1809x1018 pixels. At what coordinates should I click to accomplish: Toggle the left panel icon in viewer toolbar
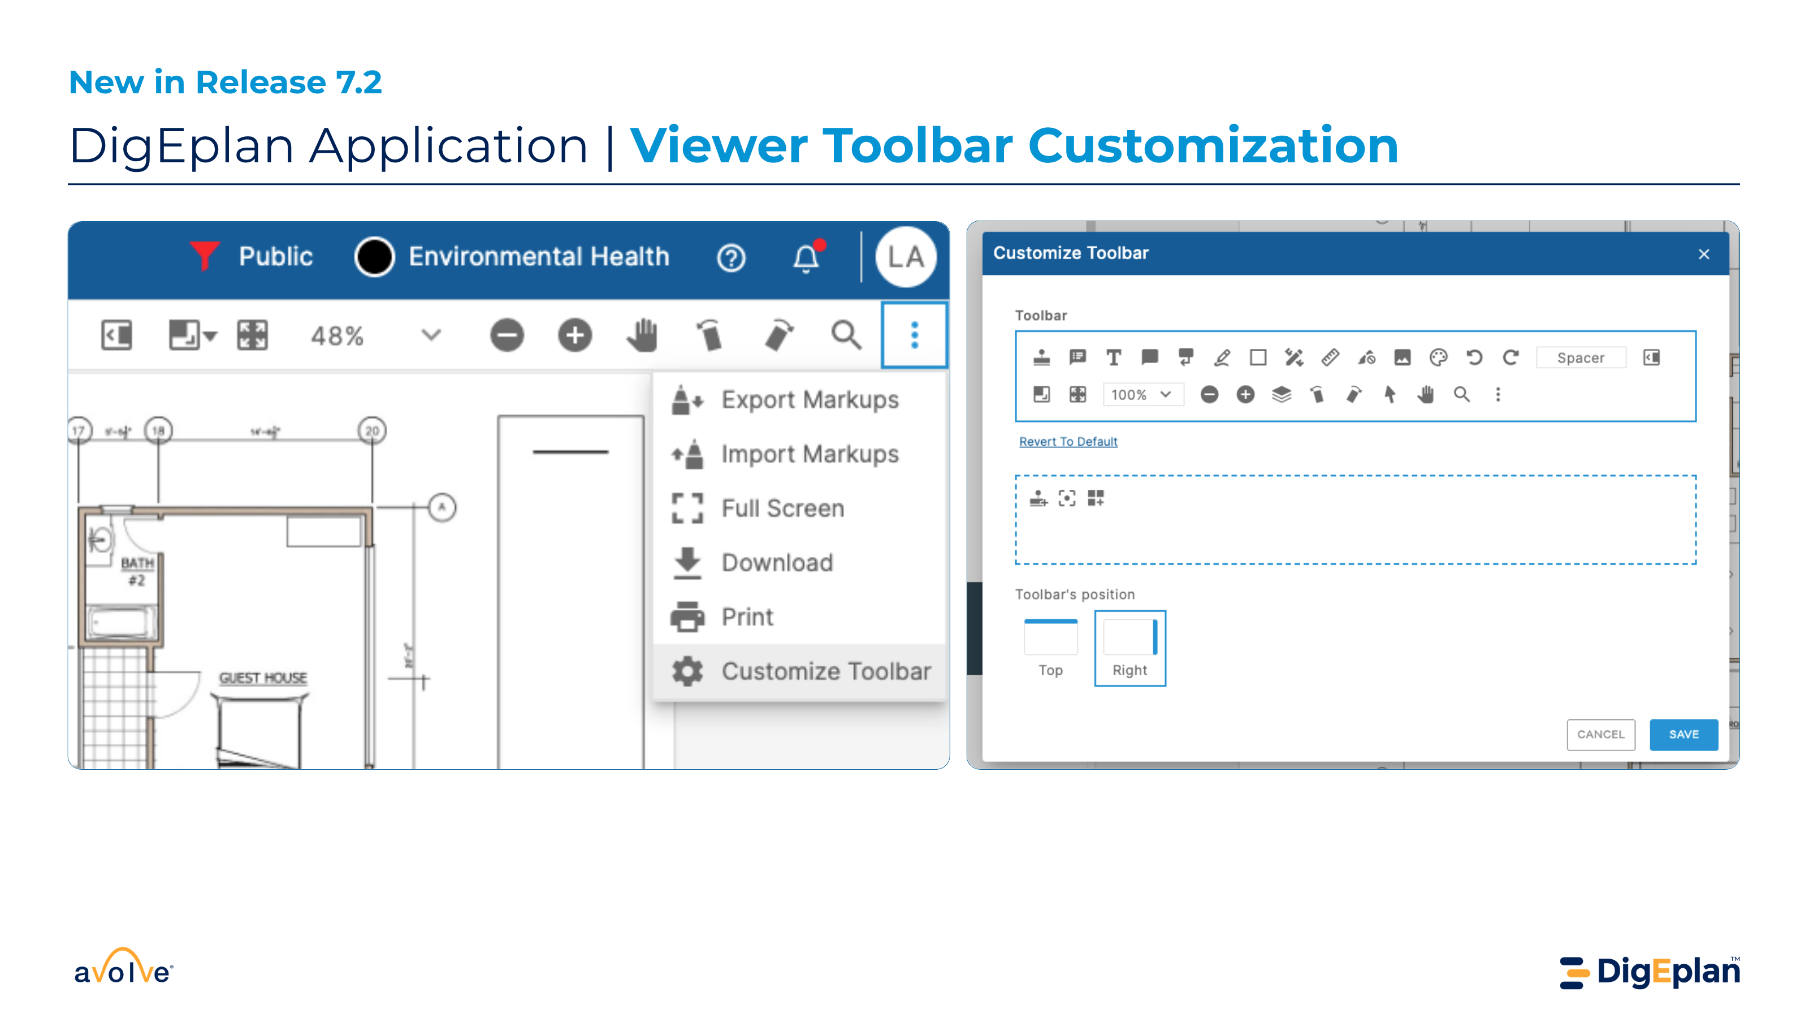coord(116,335)
